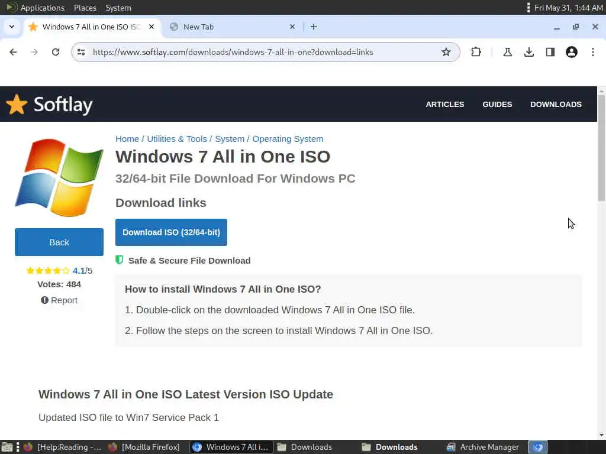Restore the Chrome window size

576,27
